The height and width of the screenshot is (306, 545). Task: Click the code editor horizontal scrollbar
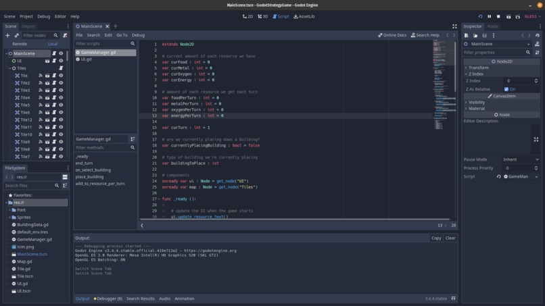point(295,219)
